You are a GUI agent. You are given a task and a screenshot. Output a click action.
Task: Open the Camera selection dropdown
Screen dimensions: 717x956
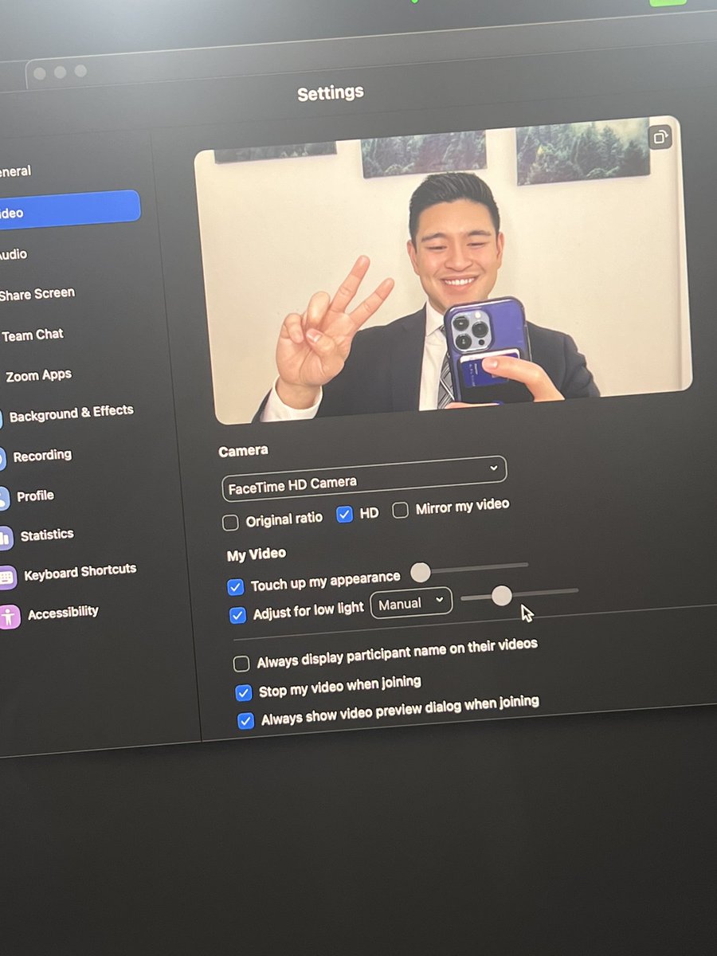pyautogui.click(x=363, y=479)
